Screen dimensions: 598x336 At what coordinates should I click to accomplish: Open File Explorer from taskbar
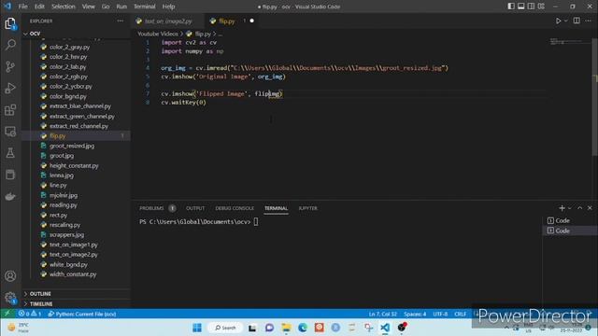[x=286, y=328]
